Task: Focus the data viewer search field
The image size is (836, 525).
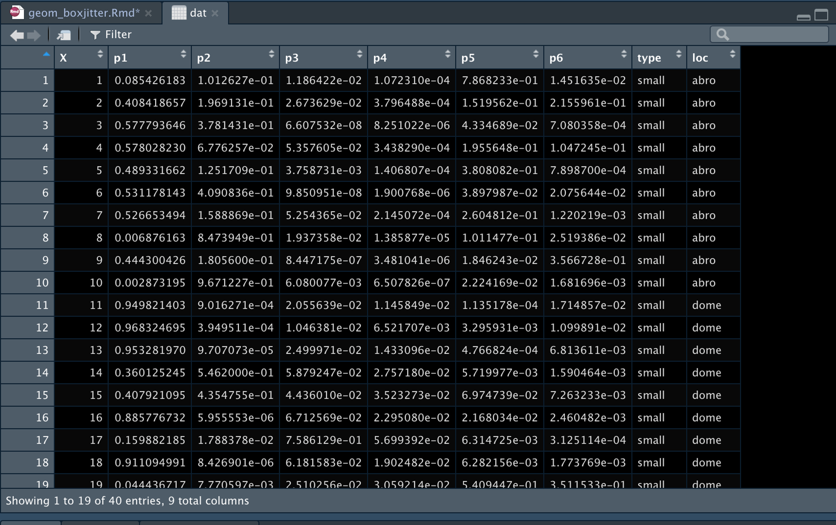Action: [x=769, y=34]
